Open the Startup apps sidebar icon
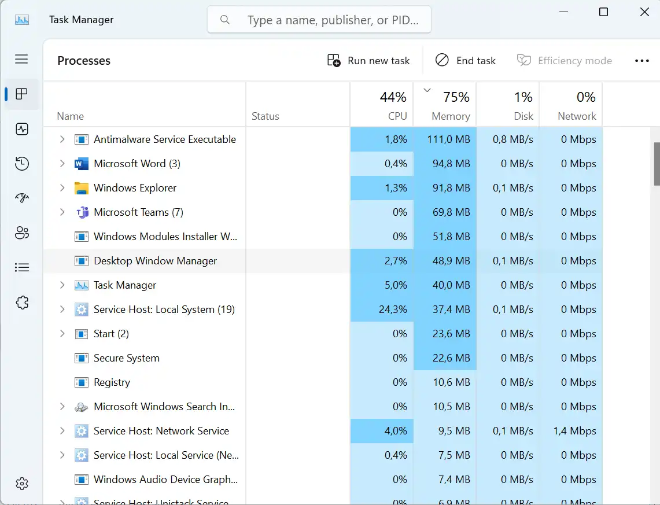 click(21, 198)
